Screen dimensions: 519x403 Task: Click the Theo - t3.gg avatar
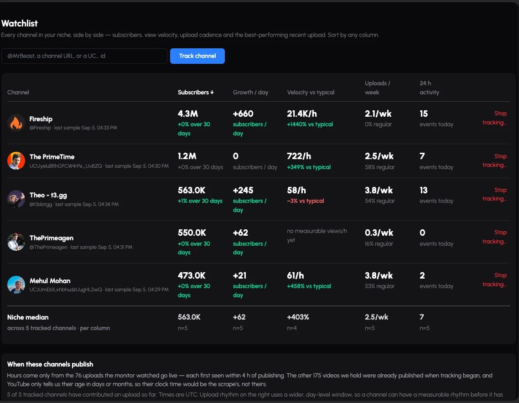pos(16,199)
